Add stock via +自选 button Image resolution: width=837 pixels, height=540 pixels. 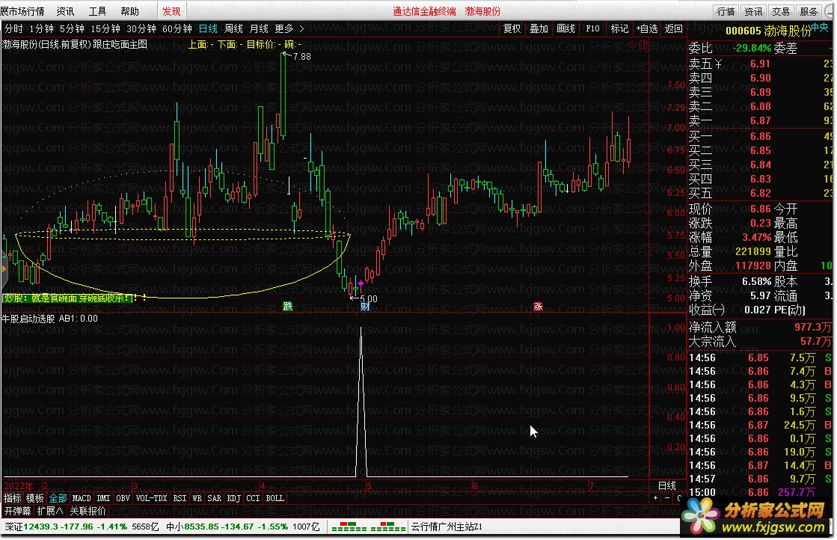(x=646, y=29)
